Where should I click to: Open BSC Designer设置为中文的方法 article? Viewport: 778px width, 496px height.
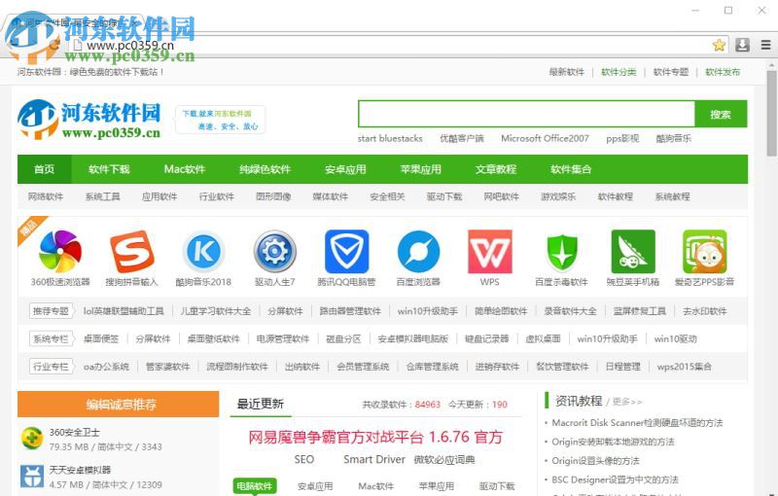pyautogui.click(x=615, y=479)
